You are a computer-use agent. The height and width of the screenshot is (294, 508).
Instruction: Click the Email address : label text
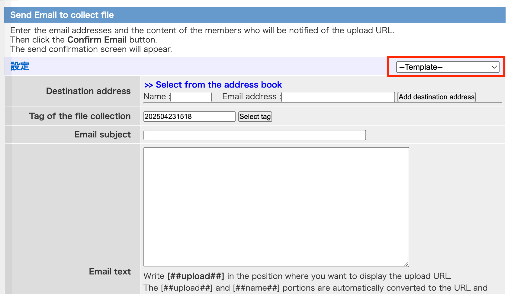click(x=251, y=97)
